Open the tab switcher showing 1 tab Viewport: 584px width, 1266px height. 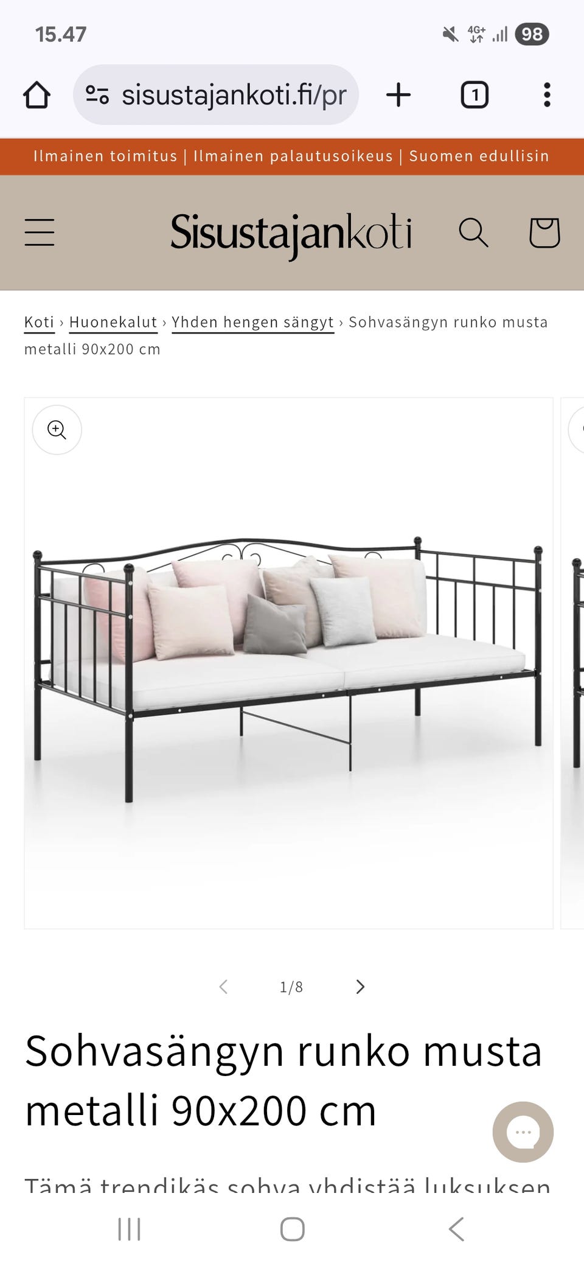tap(474, 95)
